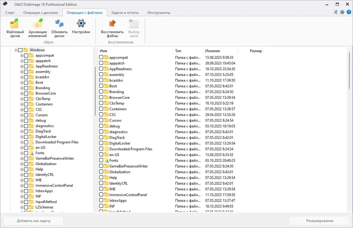The width and height of the screenshot is (353, 228).
Task: Collapse the Windows tree node
Action: click(16, 50)
